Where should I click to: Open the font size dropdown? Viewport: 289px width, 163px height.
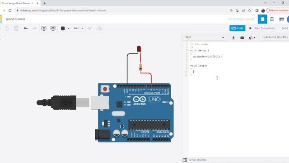(x=252, y=38)
